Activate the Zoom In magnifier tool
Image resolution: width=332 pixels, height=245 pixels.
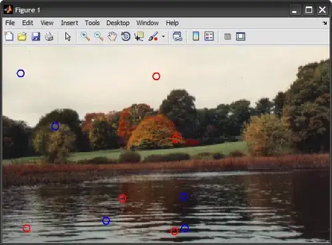point(85,36)
